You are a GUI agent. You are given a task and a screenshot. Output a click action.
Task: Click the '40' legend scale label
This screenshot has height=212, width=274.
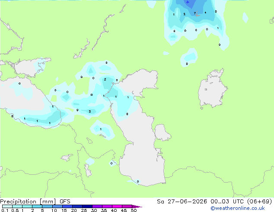[x=114, y=210]
